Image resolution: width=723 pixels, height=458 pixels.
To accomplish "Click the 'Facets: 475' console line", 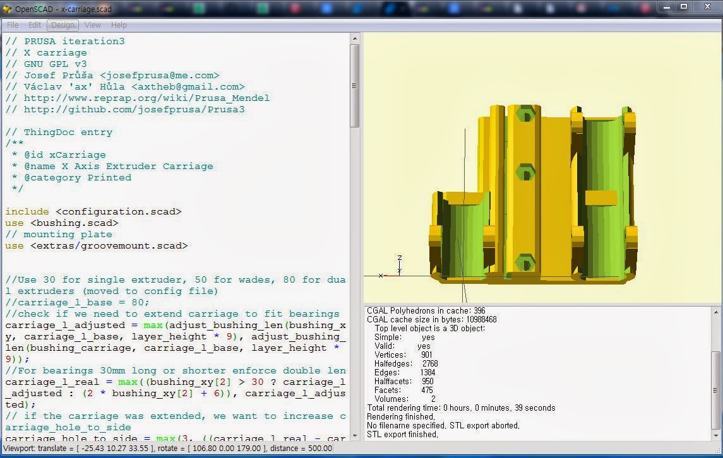I will tap(403, 390).
